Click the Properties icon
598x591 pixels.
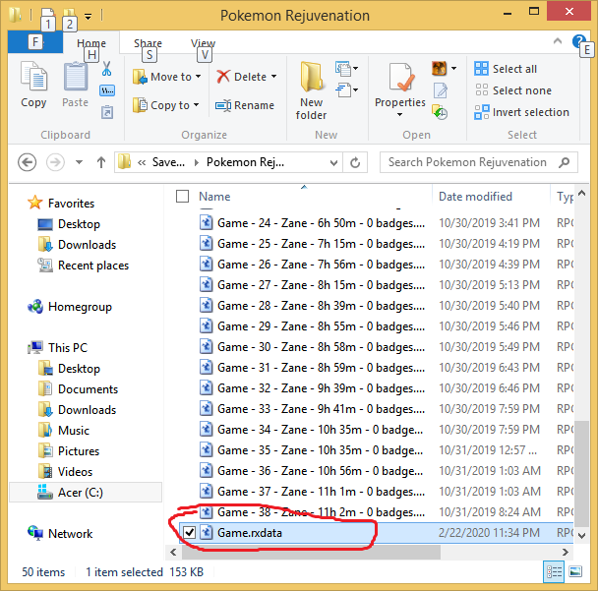tap(401, 77)
